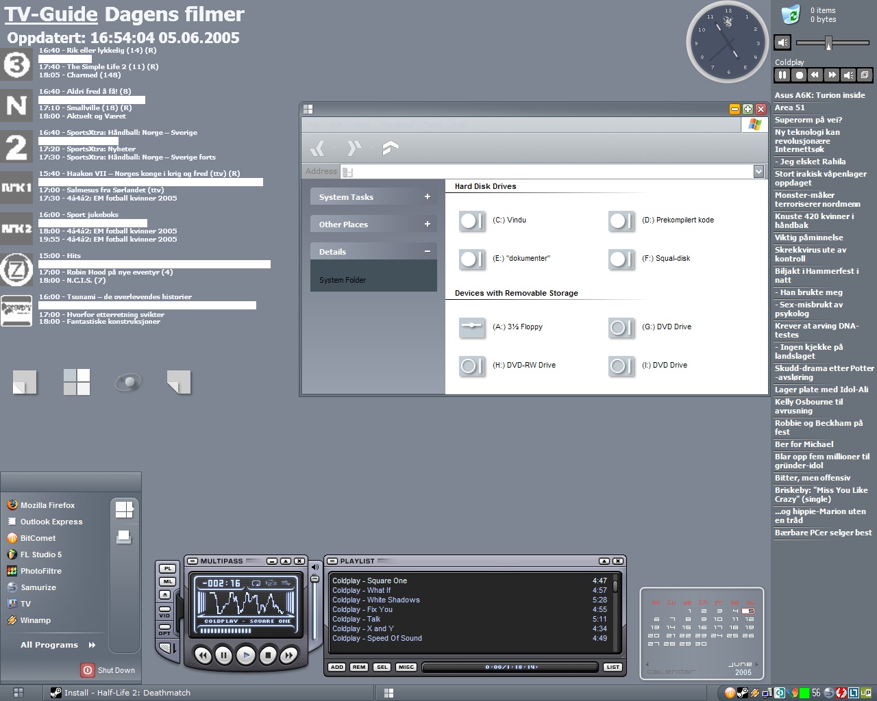
Task: Stop the Winamp player
Action: coord(268,655)
